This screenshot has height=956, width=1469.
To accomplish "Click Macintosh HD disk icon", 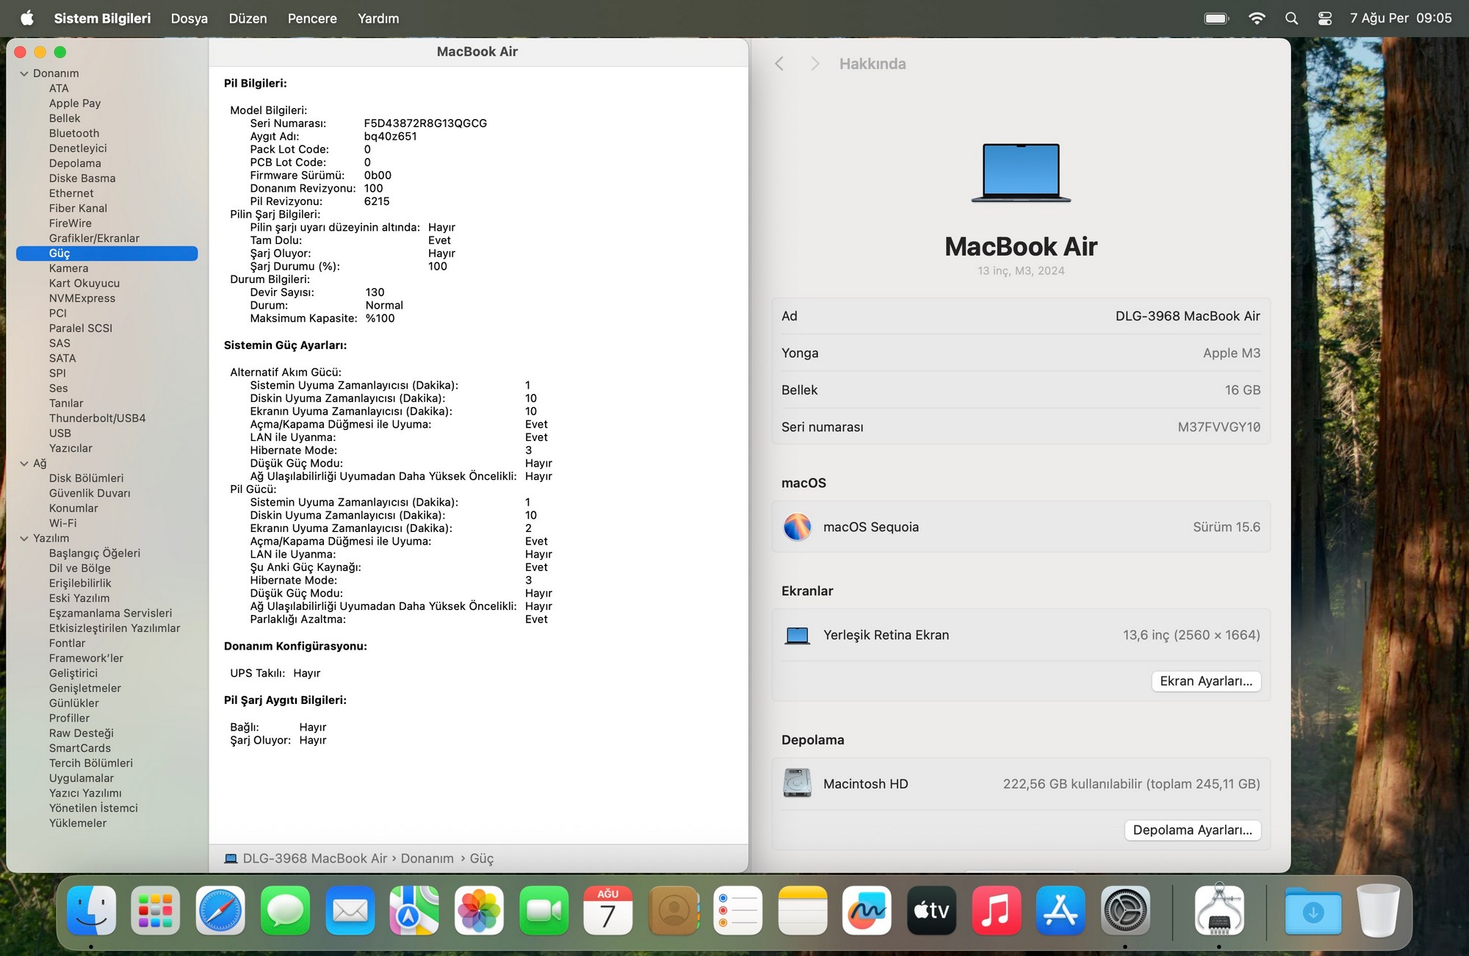I will pos(797,783).
